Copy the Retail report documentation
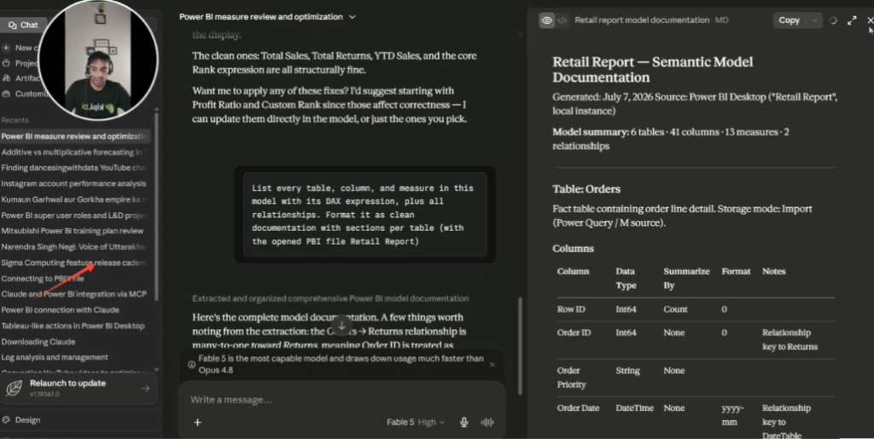The image size is (874, 439). coord(789,20)
